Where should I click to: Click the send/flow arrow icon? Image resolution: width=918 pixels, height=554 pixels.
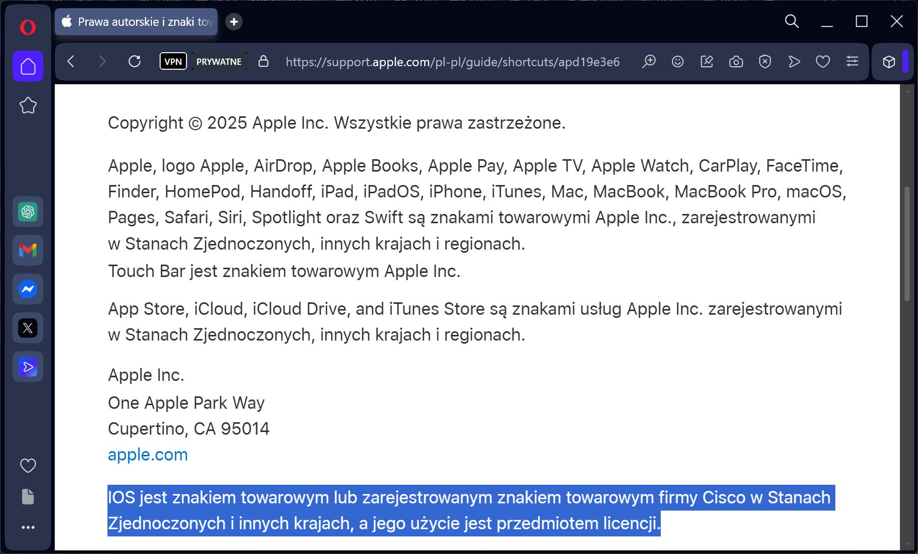(794, 61)
